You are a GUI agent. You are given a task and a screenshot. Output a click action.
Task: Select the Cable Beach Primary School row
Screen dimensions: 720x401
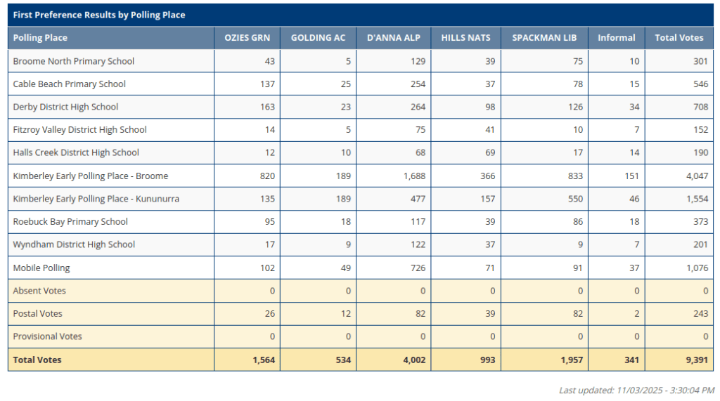click(x=70, y=84)
